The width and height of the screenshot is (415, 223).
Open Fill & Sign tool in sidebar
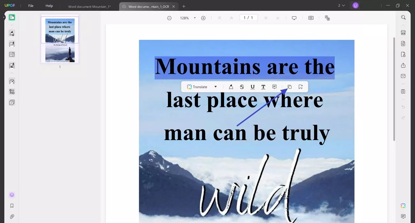[12, 66]
